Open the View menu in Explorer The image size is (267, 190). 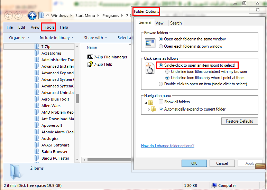click(35, 27)
